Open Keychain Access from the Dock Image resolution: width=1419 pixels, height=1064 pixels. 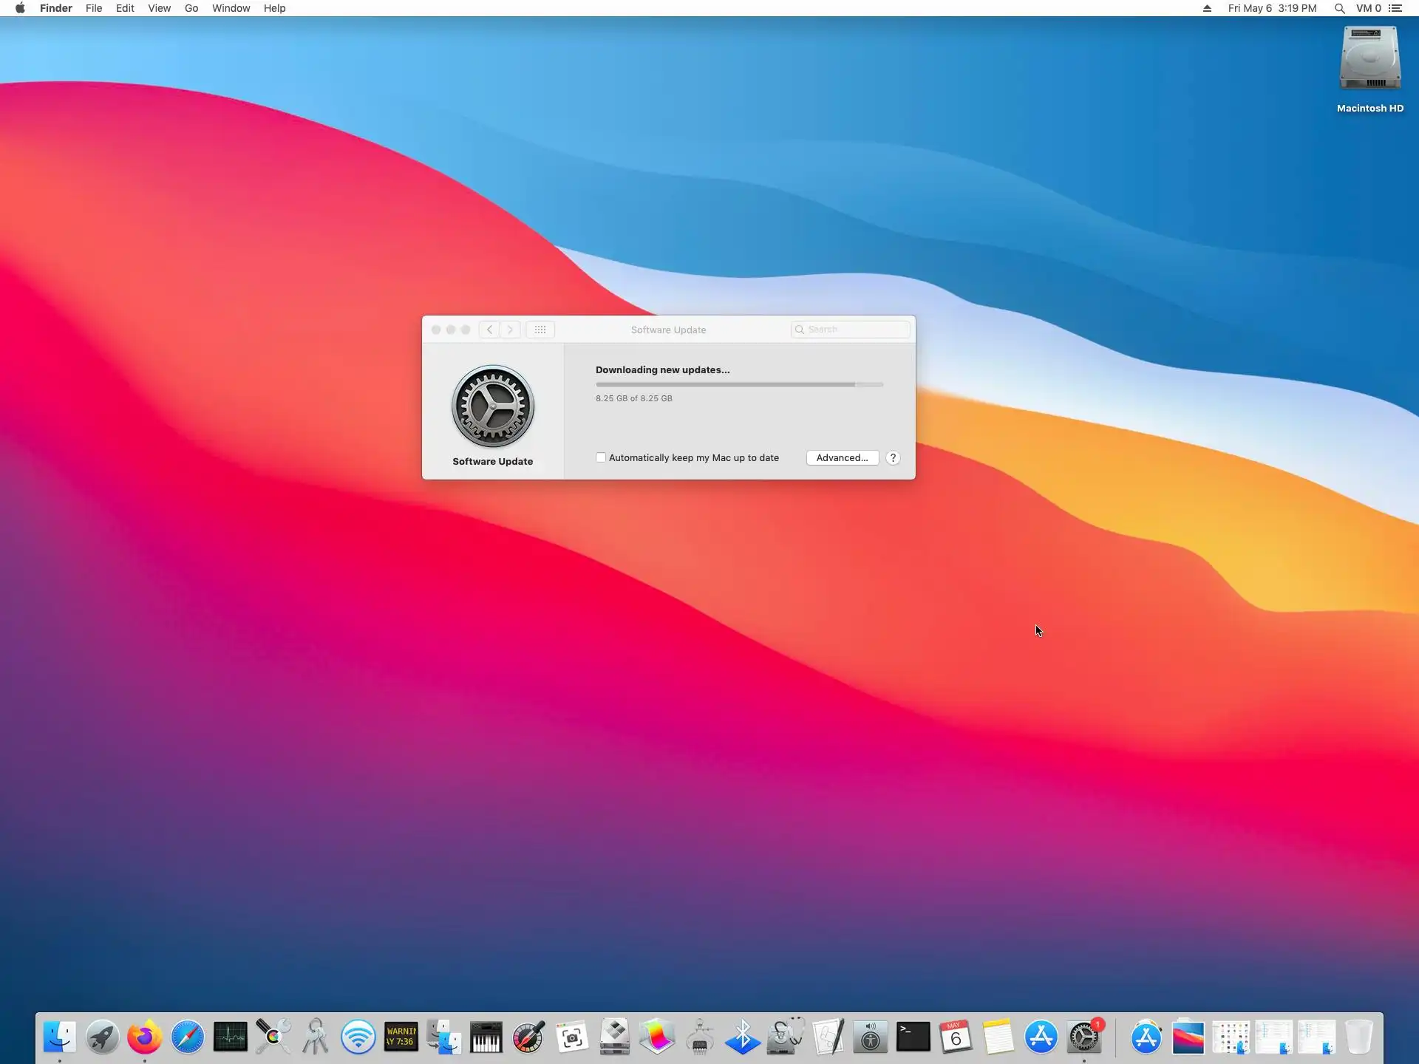pyautogui.click(x=316, y=1037)
